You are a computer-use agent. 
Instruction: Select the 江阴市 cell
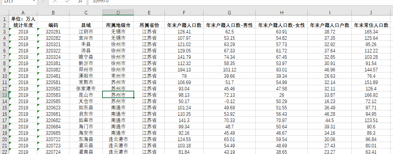point(86,32)
